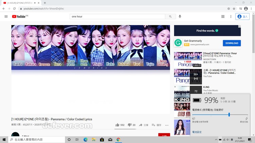Click the search magnifier button
The width and height of the screenshot is (255, 143).
[170, 17]
